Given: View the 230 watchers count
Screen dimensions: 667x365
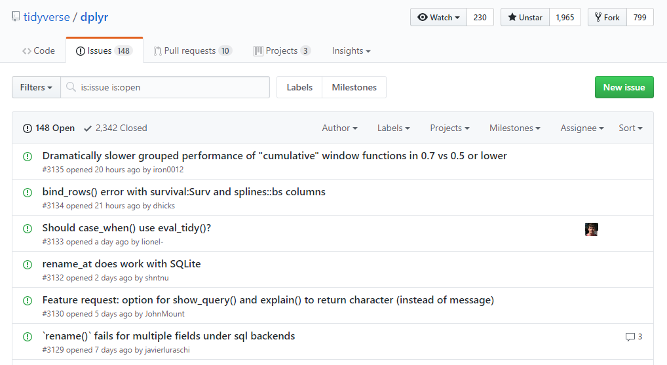Looking at the screenshot, I should click(480, 18).
